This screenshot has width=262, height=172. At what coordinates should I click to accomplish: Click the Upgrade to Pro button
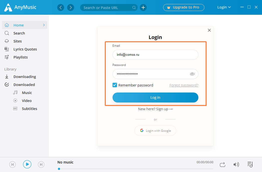[184, 7]
